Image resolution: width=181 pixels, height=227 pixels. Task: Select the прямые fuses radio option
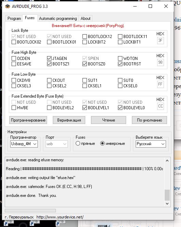[x=78, y=143]
